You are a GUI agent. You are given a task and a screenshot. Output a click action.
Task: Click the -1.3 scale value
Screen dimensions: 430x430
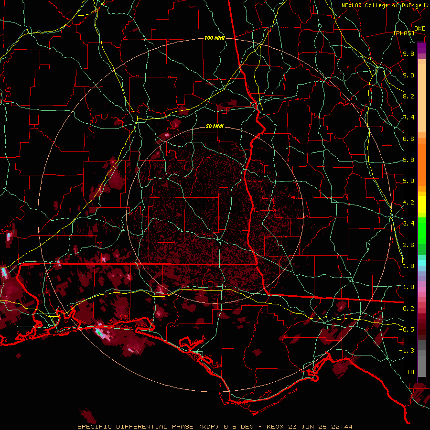407,351
